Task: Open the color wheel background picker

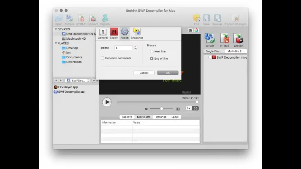Action: tap(196, 30)
